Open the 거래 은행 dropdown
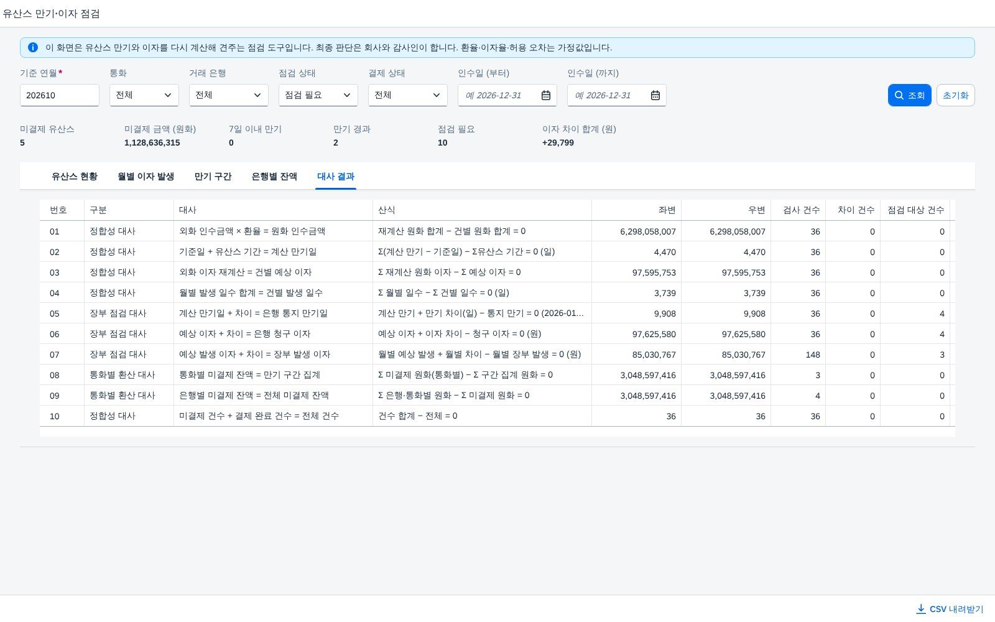 tap(229, 95)
